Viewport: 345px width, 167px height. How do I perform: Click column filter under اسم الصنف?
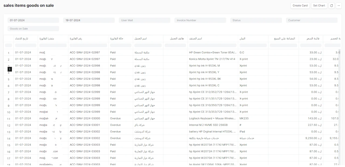click(x=213, y=45)
